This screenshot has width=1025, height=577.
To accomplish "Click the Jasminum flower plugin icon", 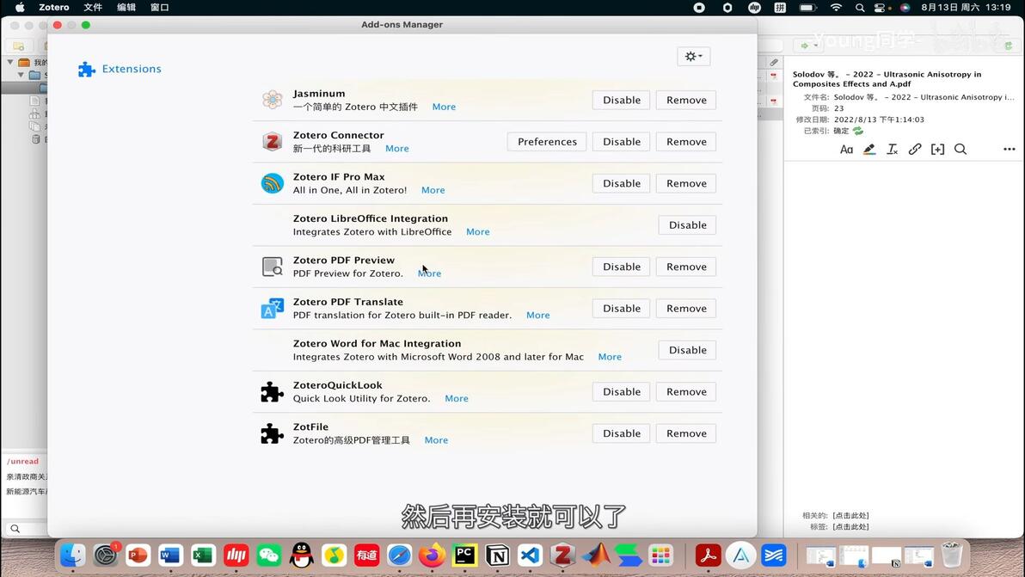I will (272, 100).
